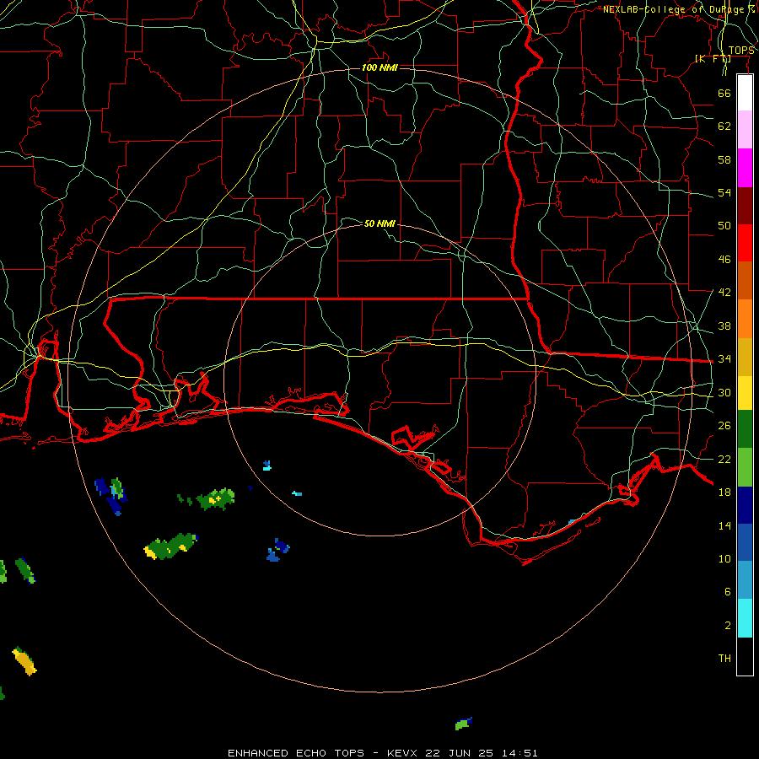
Task: Click legend value "34"
Action: click(724, 358)
